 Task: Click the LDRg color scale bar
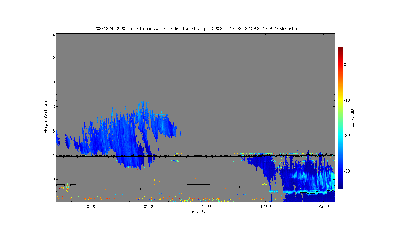tap(340, 118)
